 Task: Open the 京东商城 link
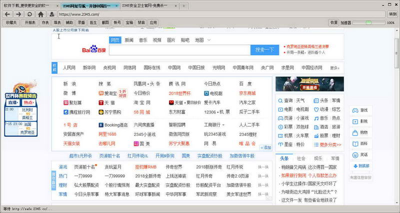click(247, 93)
